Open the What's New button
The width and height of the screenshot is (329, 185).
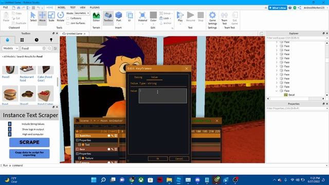[278, 8]
